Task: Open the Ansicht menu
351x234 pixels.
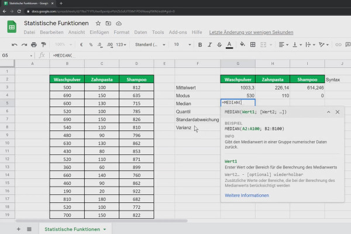Action: point(77,32)
